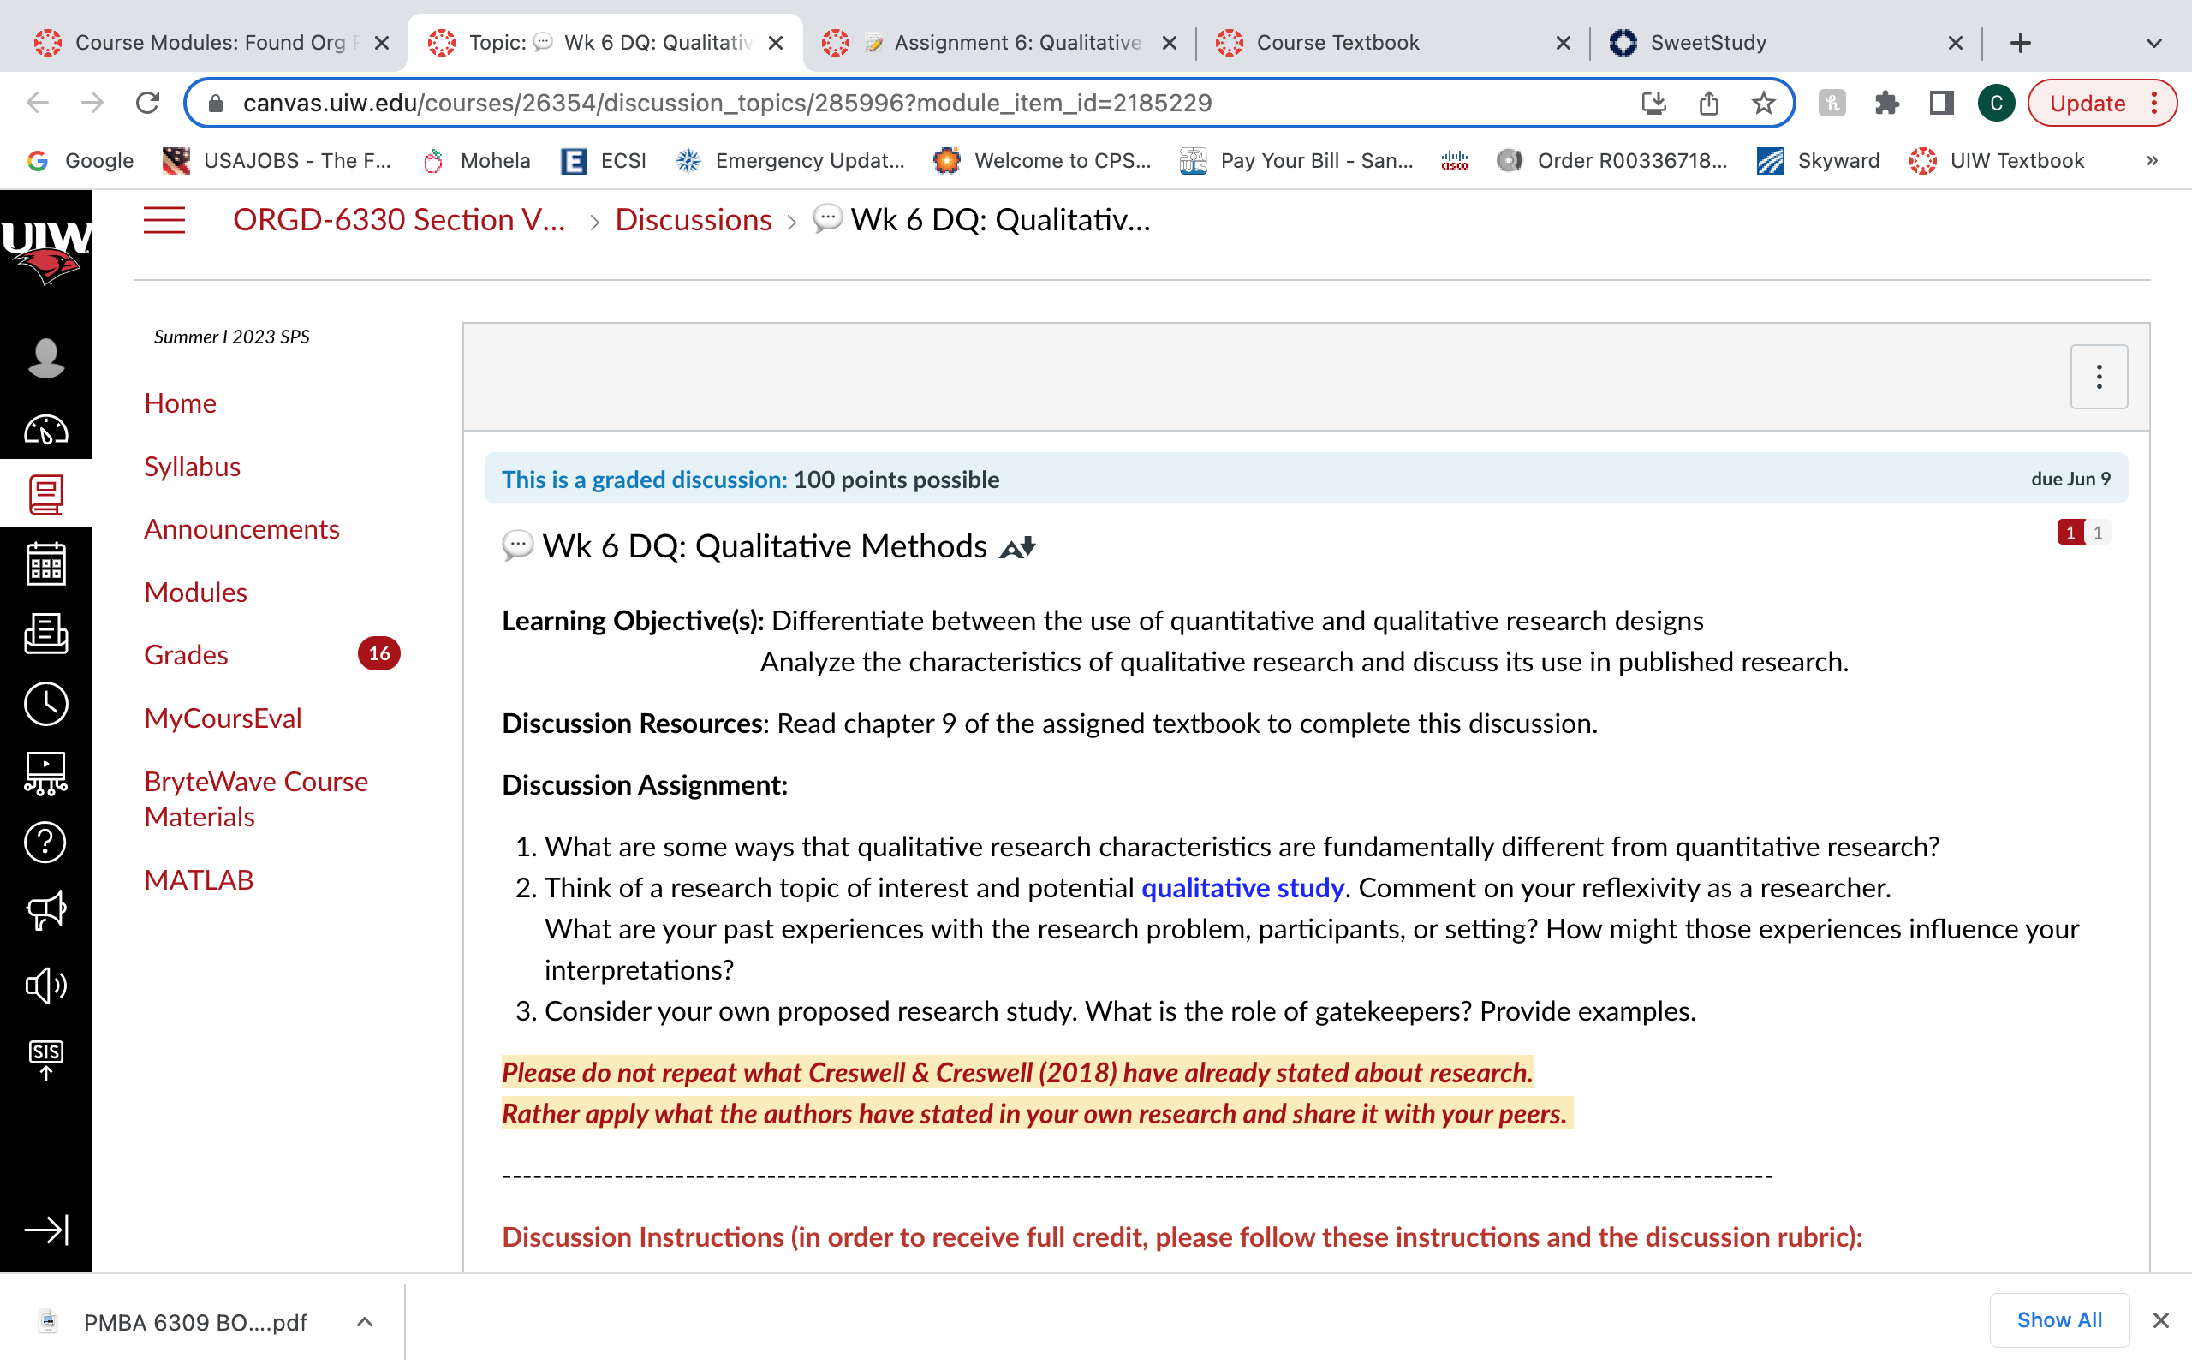This screenshot has width=2192, height=1370.
Task: Open the History clock icon
Action: coord(45,704)
